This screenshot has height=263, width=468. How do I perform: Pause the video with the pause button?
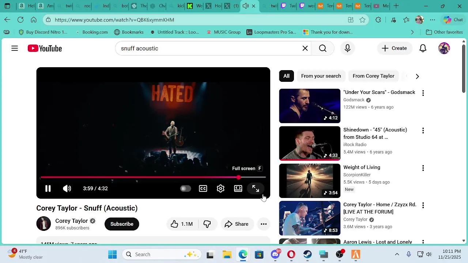coord(48,188)
